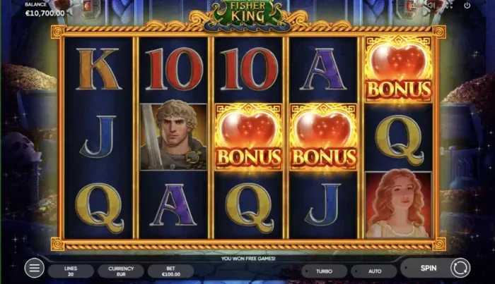Viewport: 495px width, 284px height.
Task: Select the red-haired lady symbol
Action: [398, 204]
